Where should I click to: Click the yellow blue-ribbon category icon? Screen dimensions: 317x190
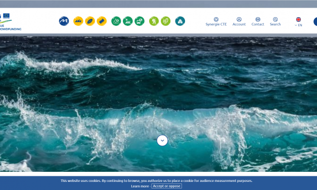tap(102, 21)
